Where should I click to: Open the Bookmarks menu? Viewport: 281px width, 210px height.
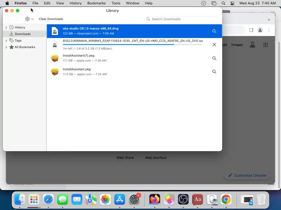pyautogui.click(x=96, y=3)
